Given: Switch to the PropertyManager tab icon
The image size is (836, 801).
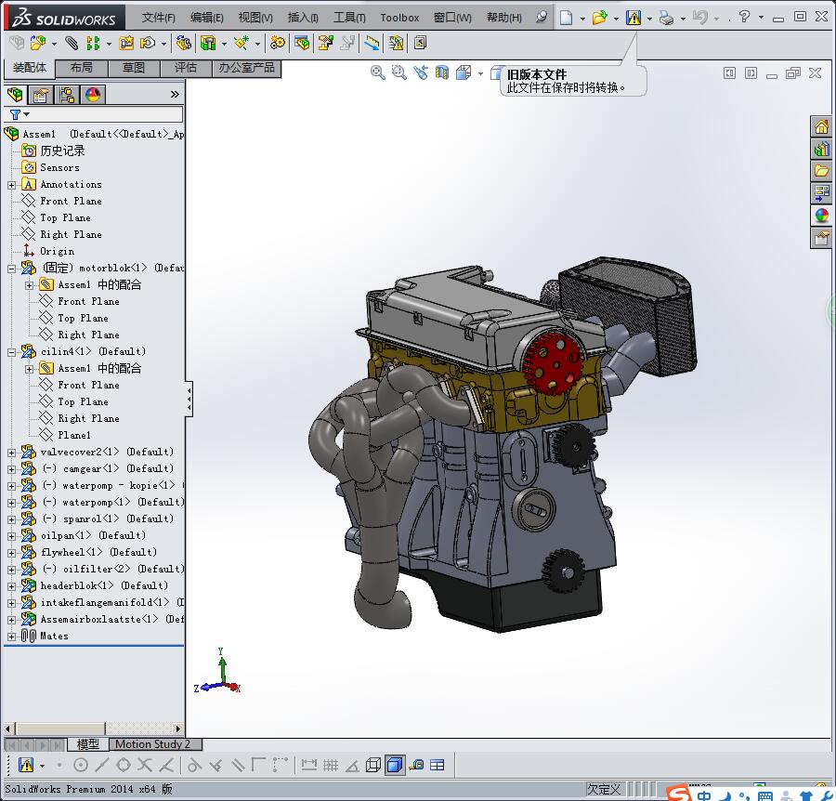Looking at the screenshot, I should [x=41, y=95].
